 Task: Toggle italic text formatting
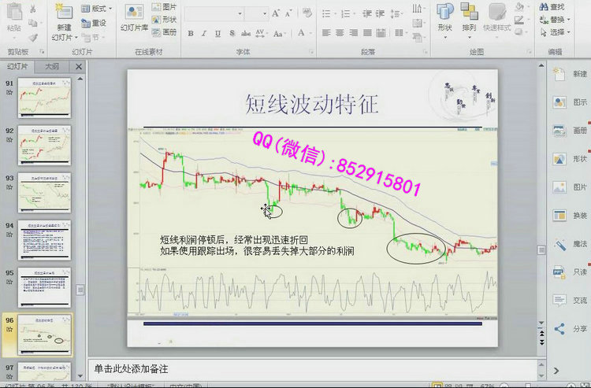(204, 33)
